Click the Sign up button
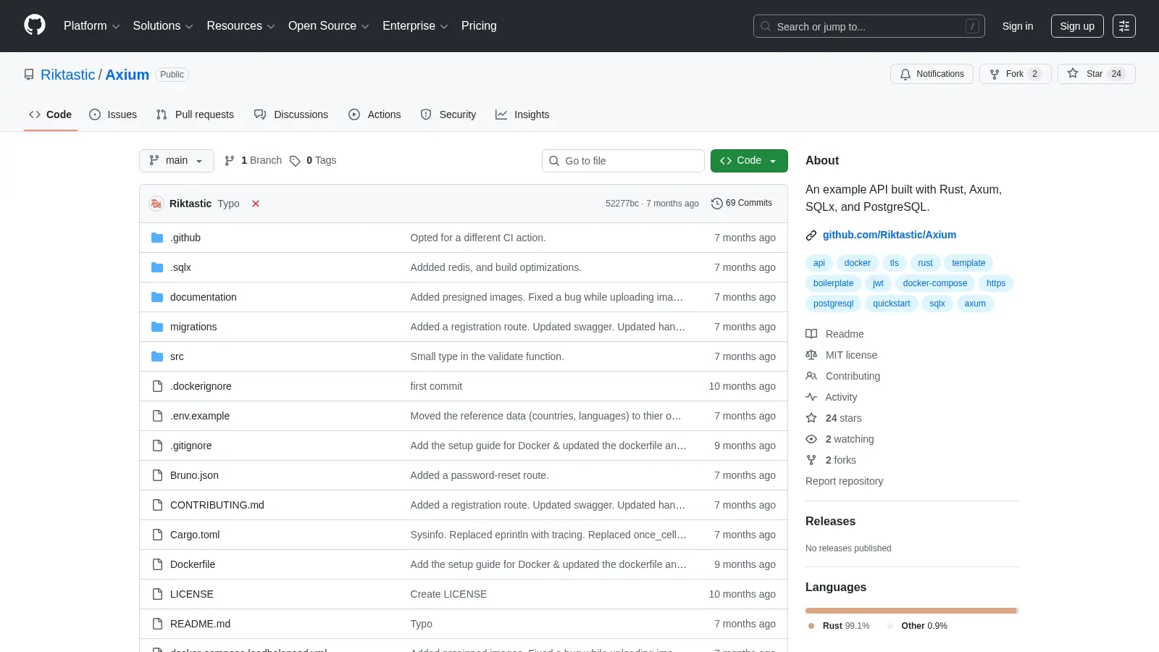Screen dimensions: 1159x652 pos(1077,26)
